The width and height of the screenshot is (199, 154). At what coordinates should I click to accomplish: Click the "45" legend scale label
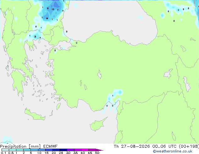90,153
